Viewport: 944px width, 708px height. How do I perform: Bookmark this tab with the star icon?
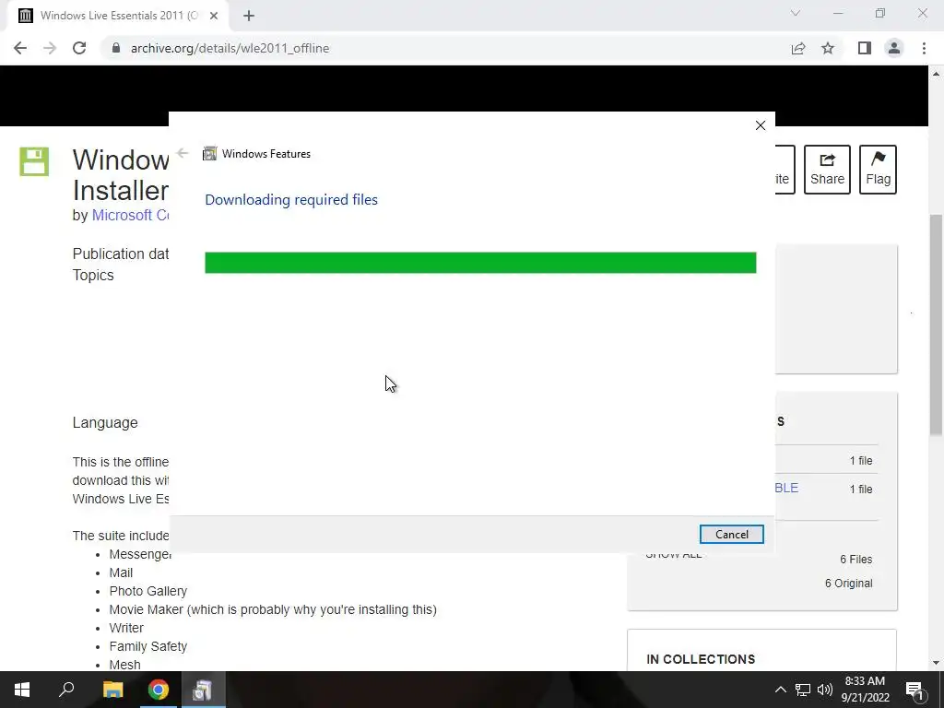(828, 48)
